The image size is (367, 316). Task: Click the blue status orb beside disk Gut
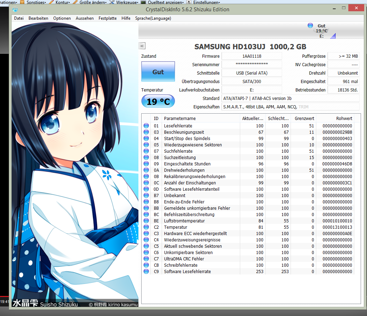tap(310, 25)
